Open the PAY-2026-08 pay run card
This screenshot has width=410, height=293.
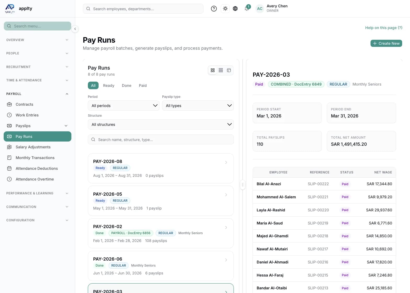pyautogui.click(x=161, y=168)
